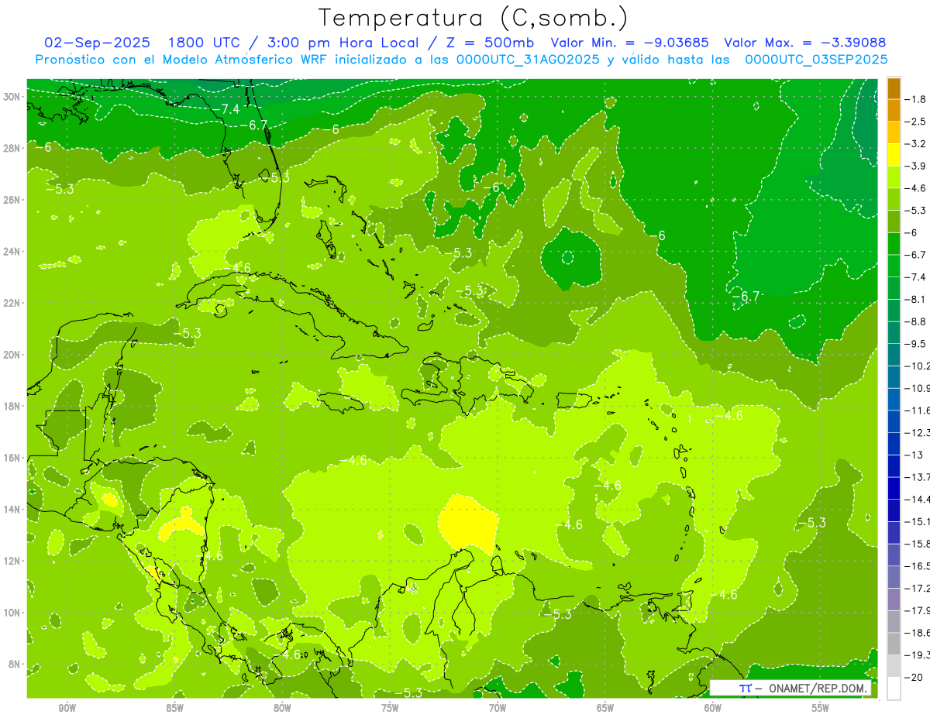The height and width of the screenshot is (718, 930).
Task: Click the title "Temperatura (C,somb.)"
Action: pos(473,18)
